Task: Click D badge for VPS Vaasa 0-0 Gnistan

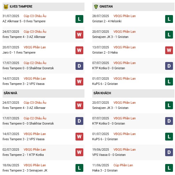Action: coord(169,153)
